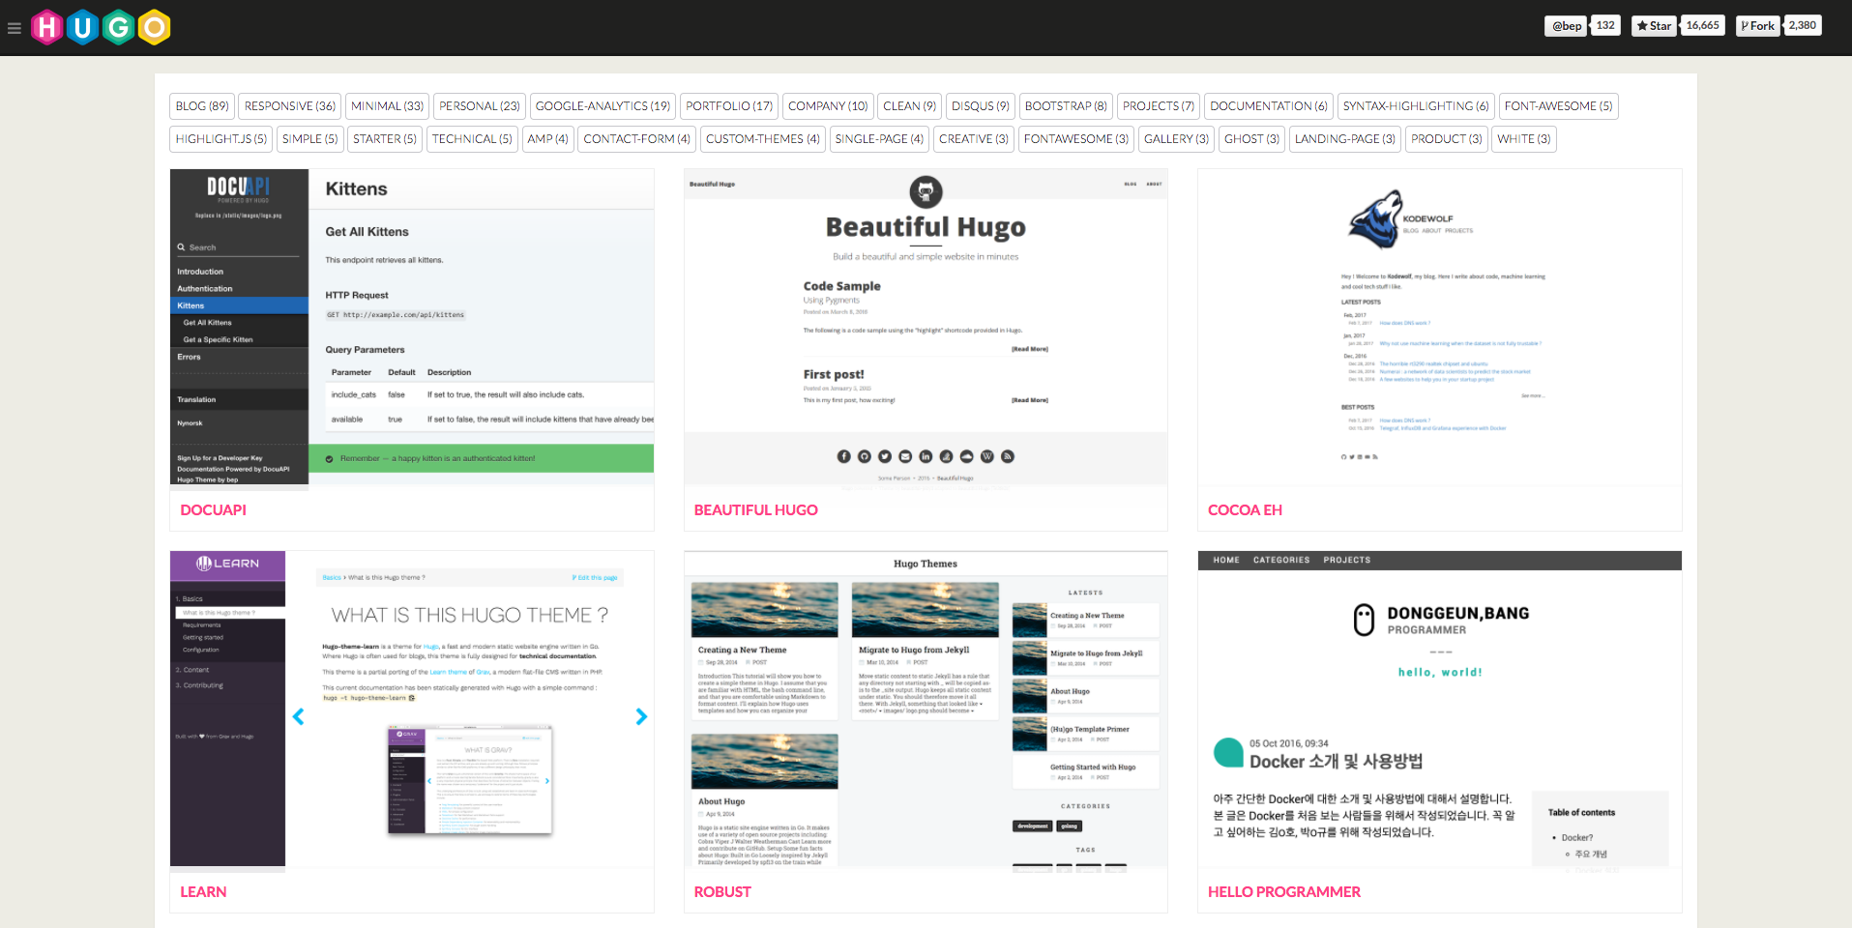Viewport: 1852px width, 928px height.
Task: Filter by GALLERY (3) tag
Action: point(1177,139)
